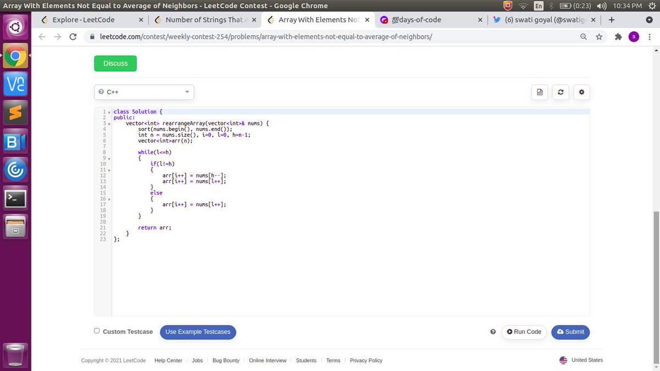The height and width of the screenshot is (371, 660).
Task: Change region from United States
Action: coord(581,360)
